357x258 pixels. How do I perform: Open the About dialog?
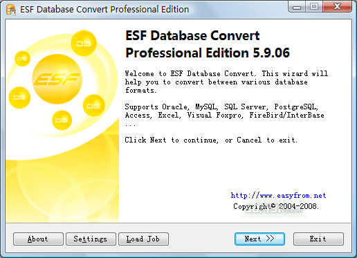tap(38, 239)
